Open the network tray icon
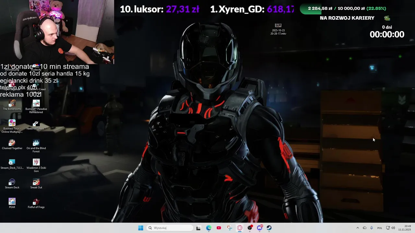Viewport: 415px width, 233px height. (388, 228)
